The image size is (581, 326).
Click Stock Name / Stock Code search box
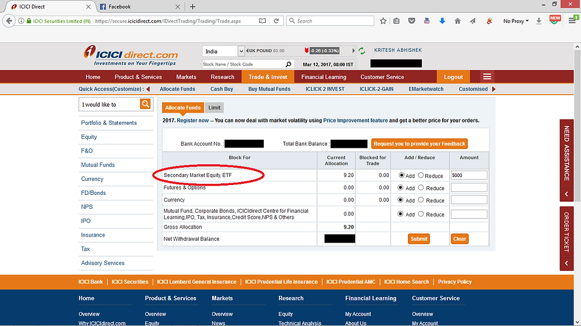243,64
